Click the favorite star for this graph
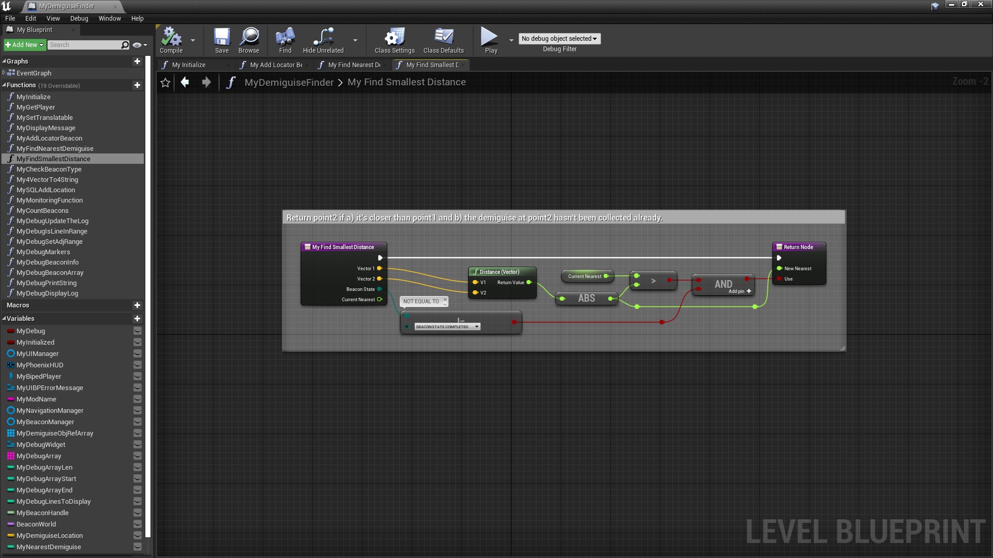The image size is (993, 558). [x=165, y=83]
